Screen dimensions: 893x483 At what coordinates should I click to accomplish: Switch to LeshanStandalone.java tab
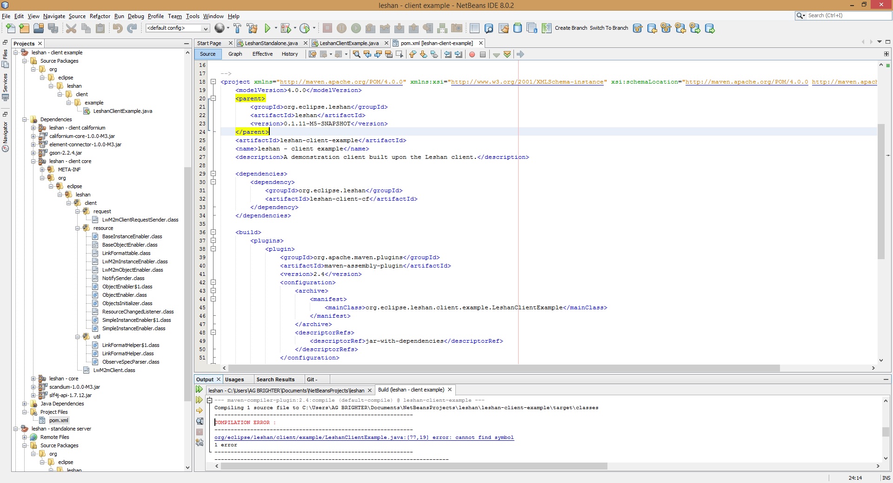pos(271,43)
